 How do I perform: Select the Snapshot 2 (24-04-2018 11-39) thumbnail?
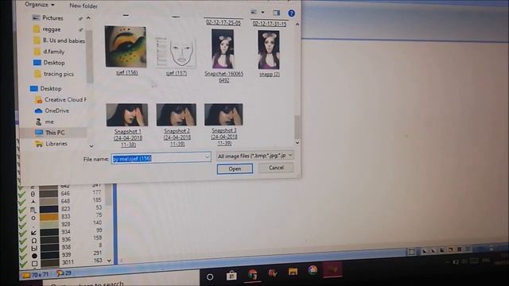[x=177, y=114]
